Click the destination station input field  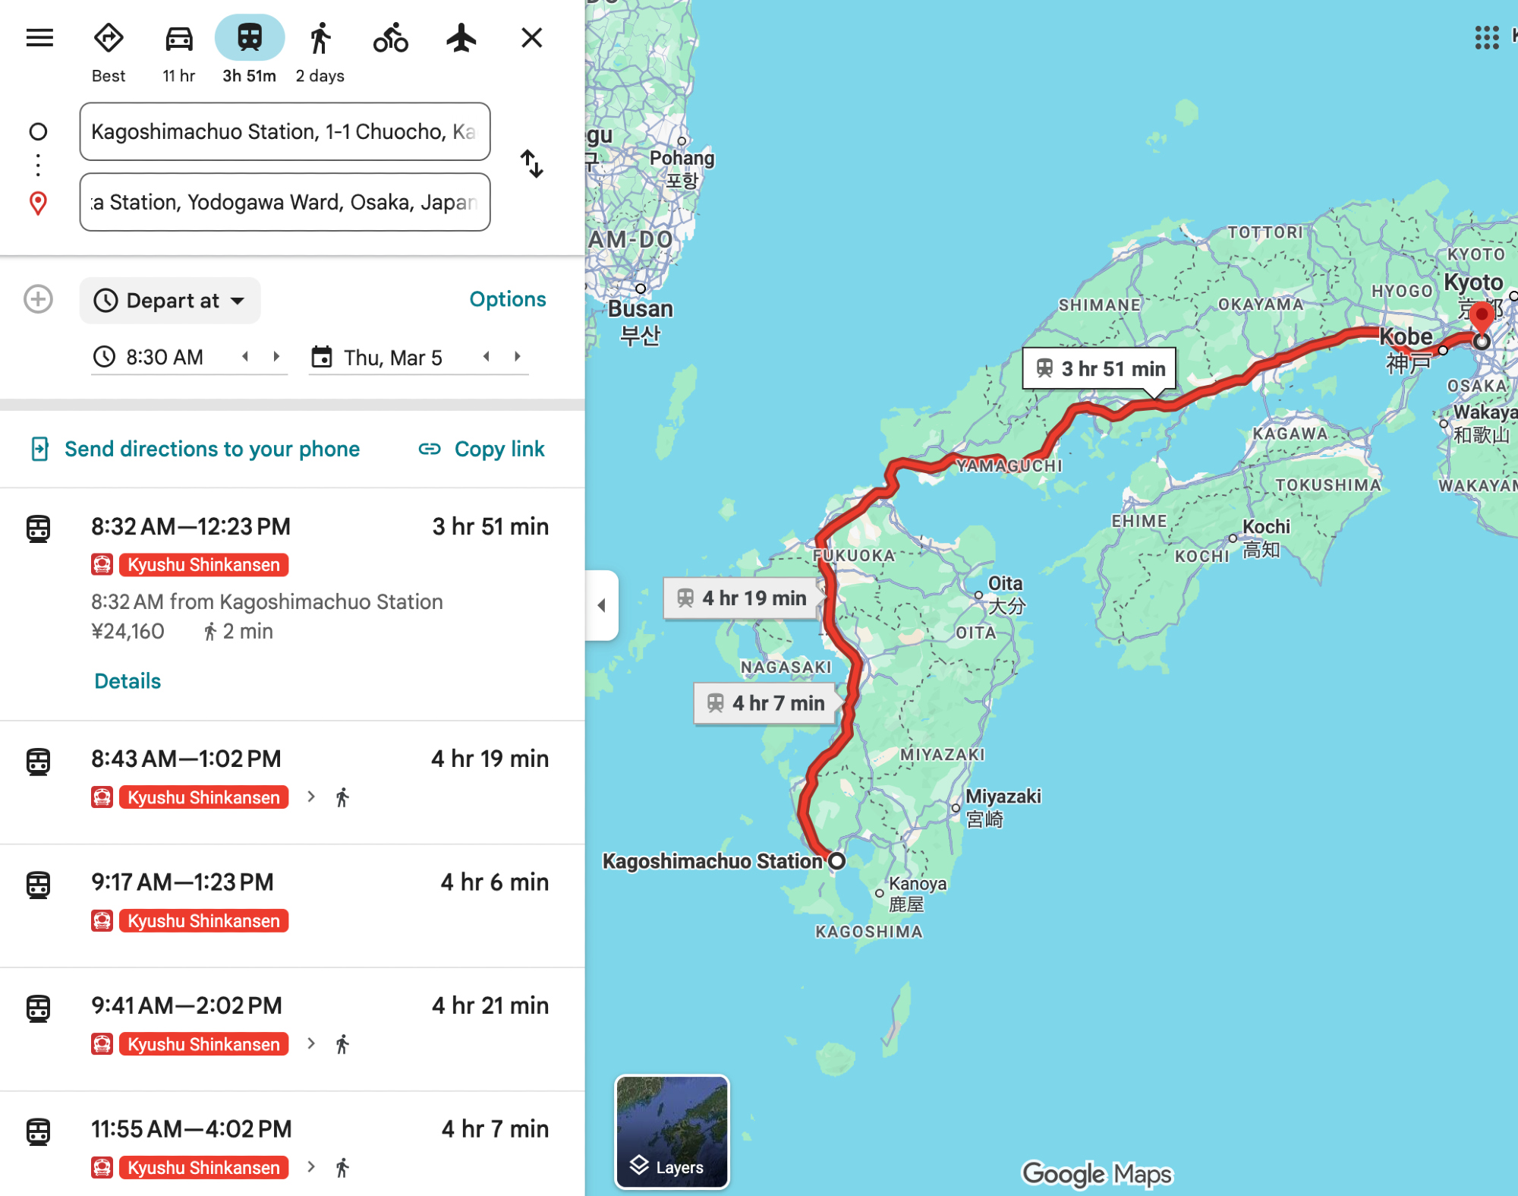point(285,202)
